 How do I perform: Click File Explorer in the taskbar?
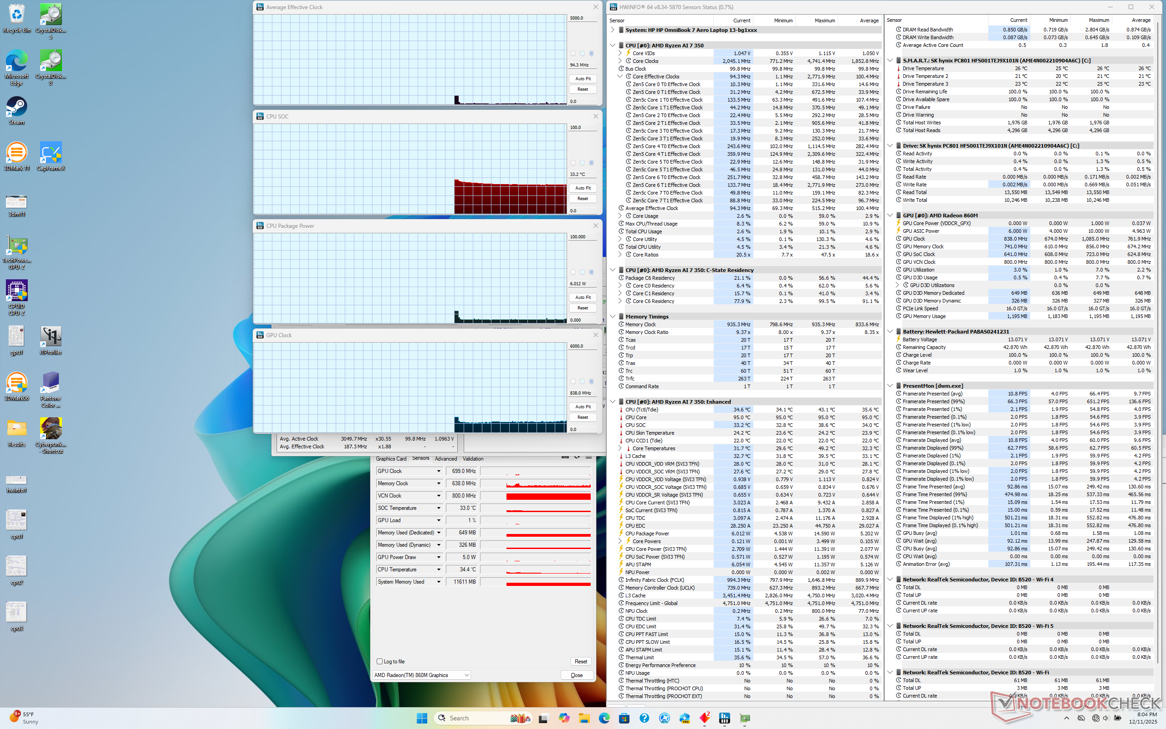pyautogui.click(x=584, y=718)
